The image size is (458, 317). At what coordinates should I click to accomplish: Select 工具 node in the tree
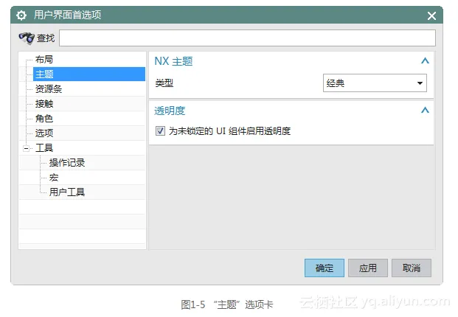tap(44, 148)
